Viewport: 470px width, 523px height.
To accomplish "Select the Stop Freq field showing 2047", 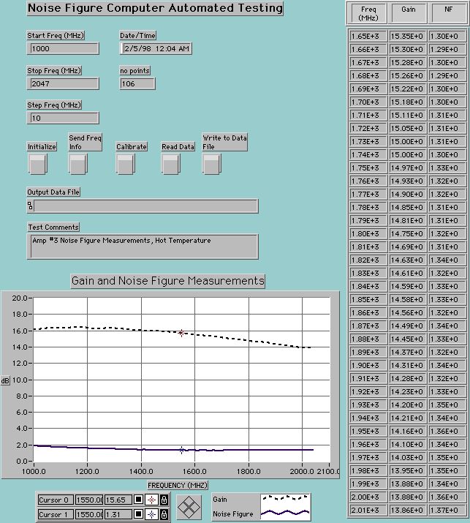I will 63,83.
